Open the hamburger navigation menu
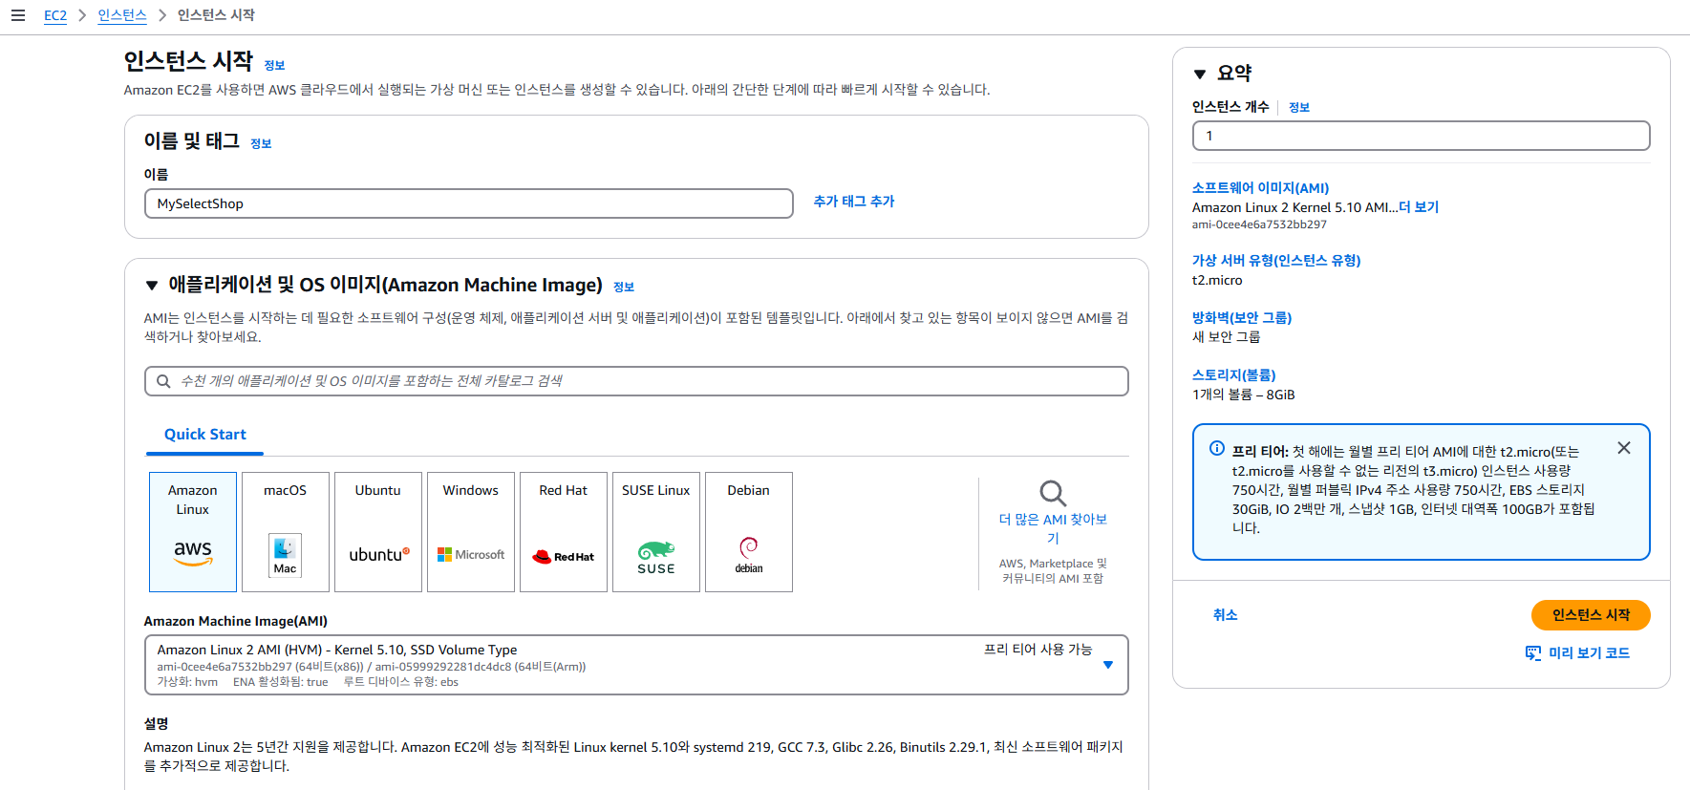The image size is (1690, 790). 17,15
